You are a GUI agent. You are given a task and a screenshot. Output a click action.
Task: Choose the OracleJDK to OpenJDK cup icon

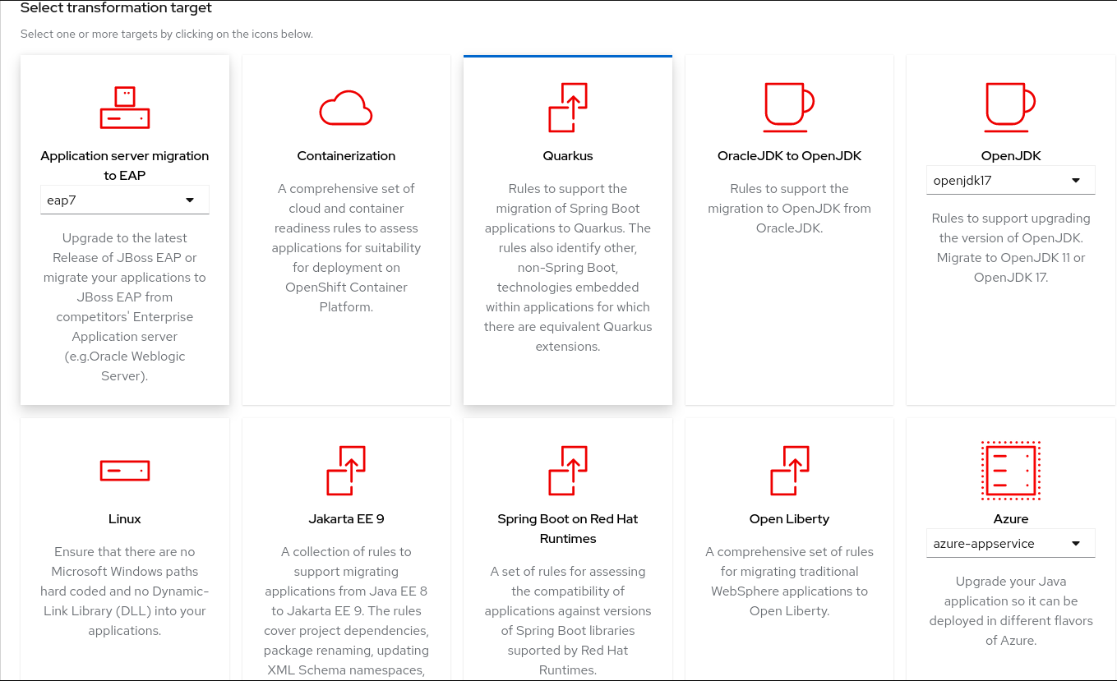point(789,108)
